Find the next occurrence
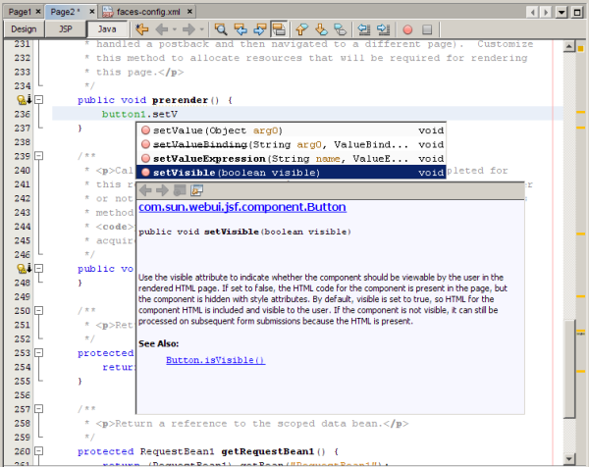Screen dimensions: 589x467 coord(259,29)
